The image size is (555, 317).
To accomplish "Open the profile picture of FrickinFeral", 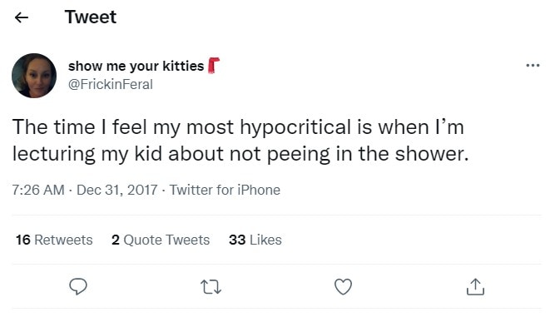I will tap(34, 76).
